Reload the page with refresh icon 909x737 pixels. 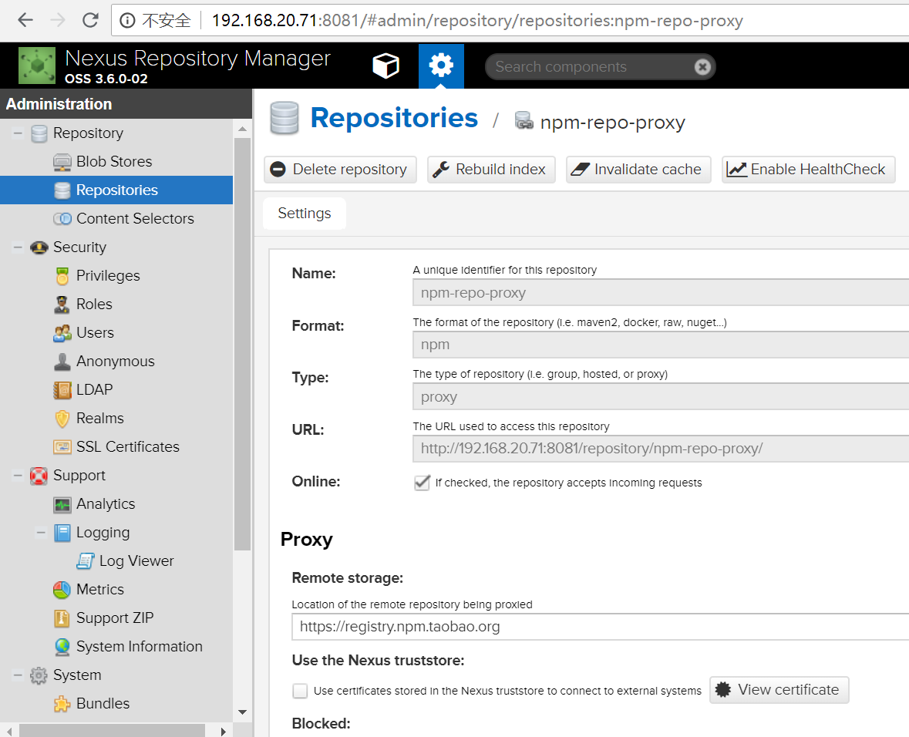coord(90,20)
